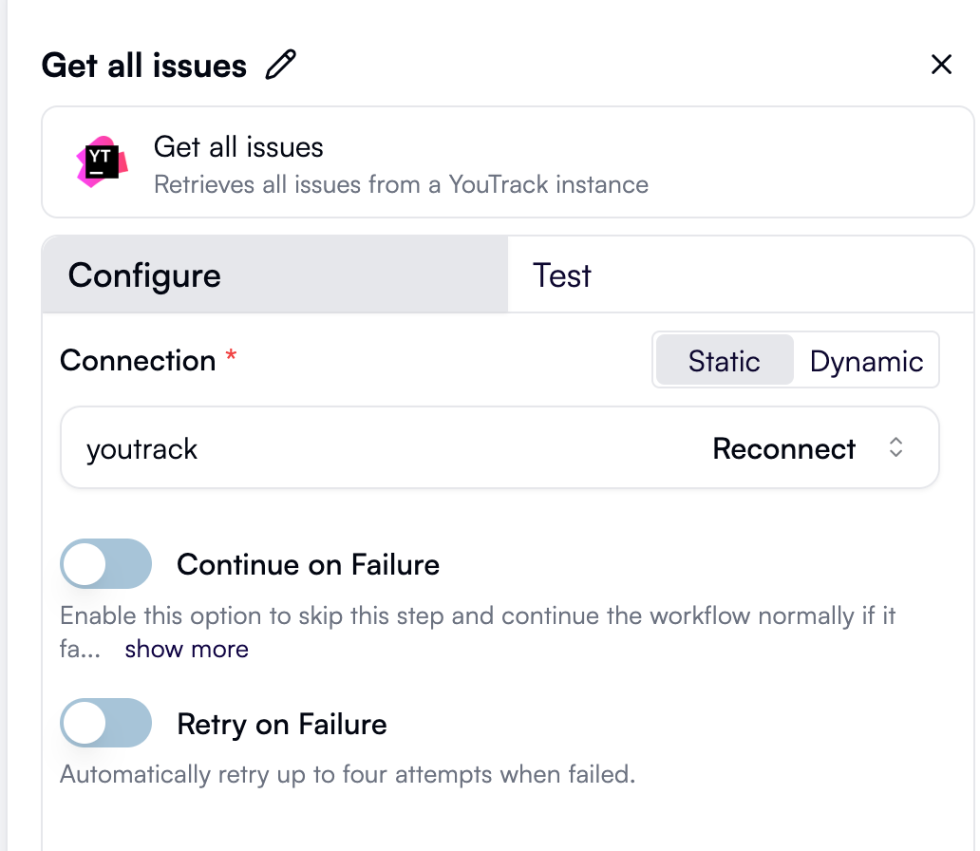980x851 pixels.
Task: Click the pencil icon to rename step
Action: [278, 63]
